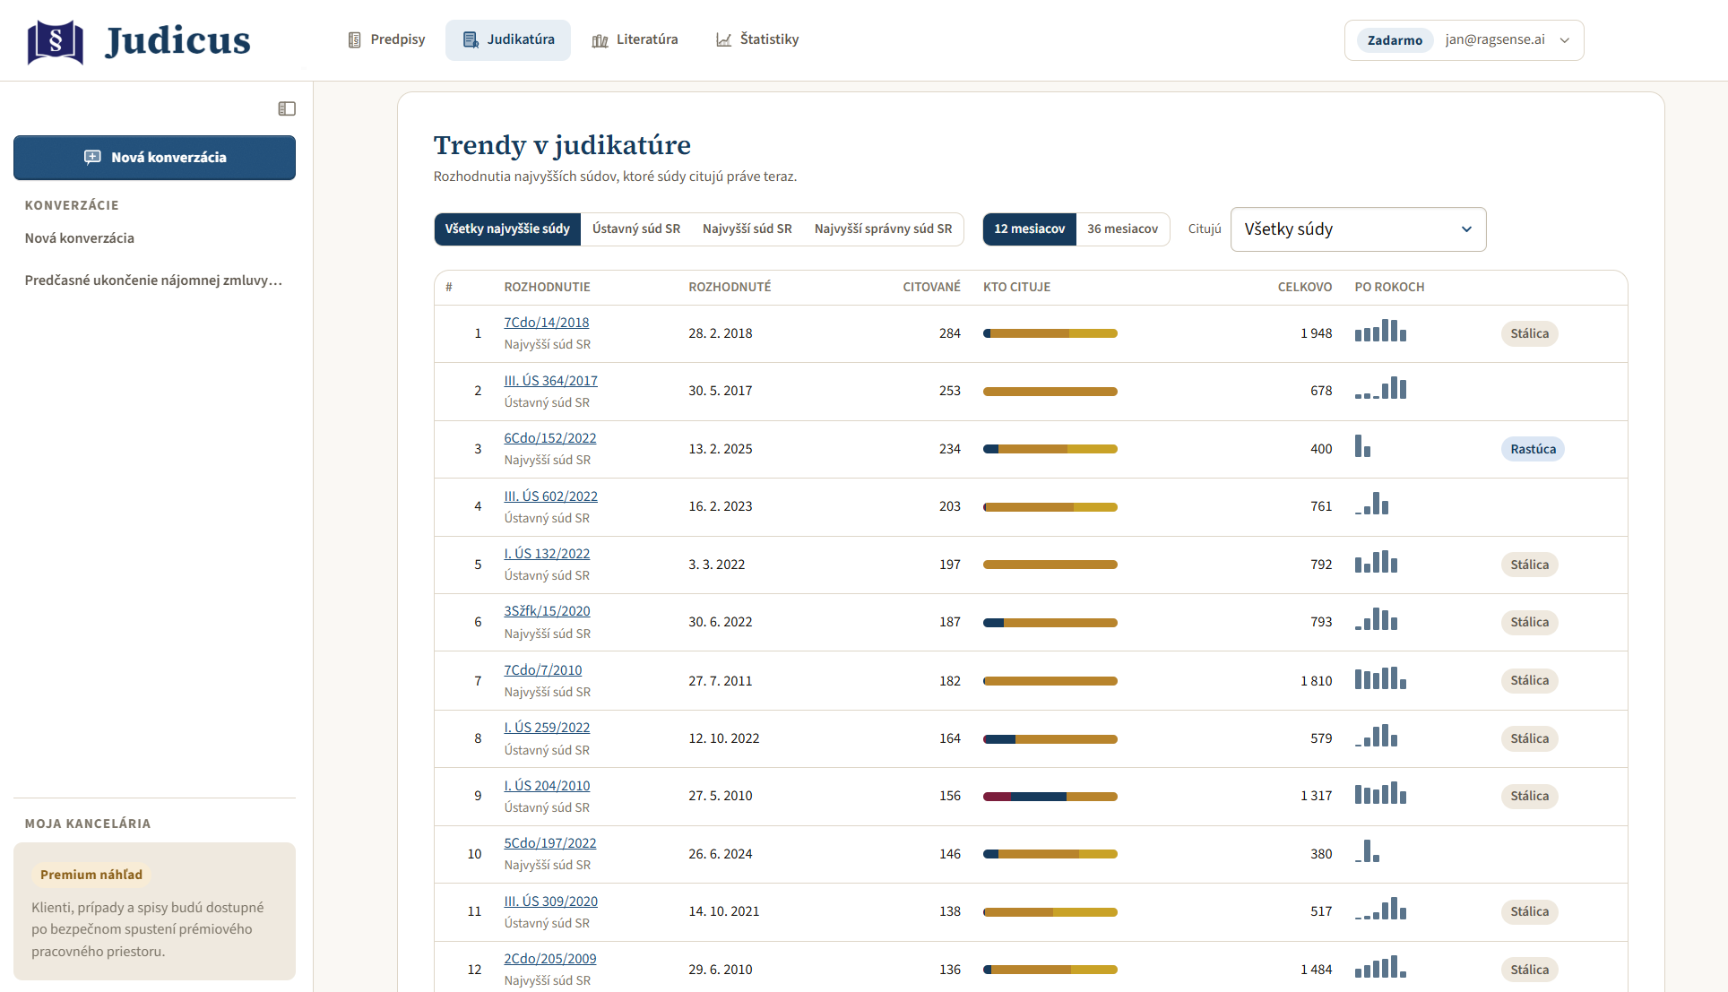Open decision 7Cdo/14/2018
1728x992 pixels.
[547, 323]
